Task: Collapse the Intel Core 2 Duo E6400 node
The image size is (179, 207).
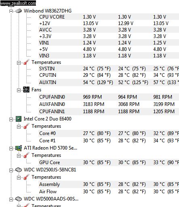Action: point(11,119)
